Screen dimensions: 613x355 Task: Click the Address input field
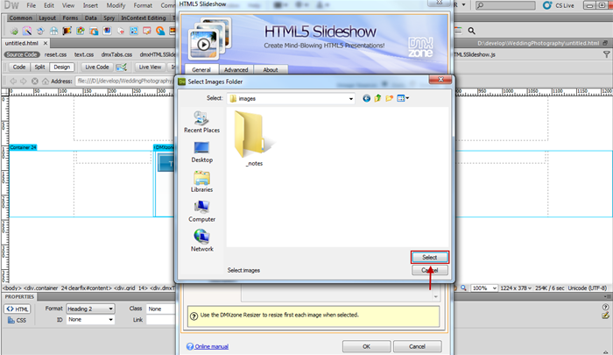[125, 81]
